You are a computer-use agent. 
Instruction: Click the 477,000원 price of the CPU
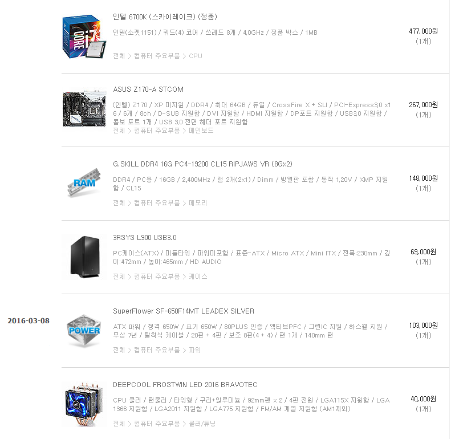tap(424, 31)
